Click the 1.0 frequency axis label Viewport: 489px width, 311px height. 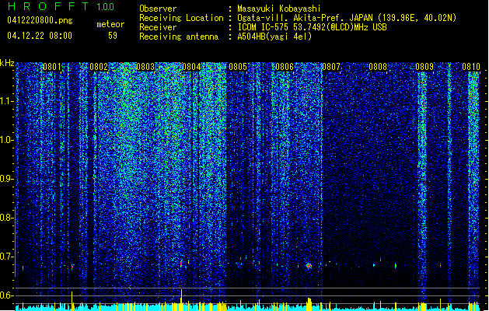tap(7, 140)
